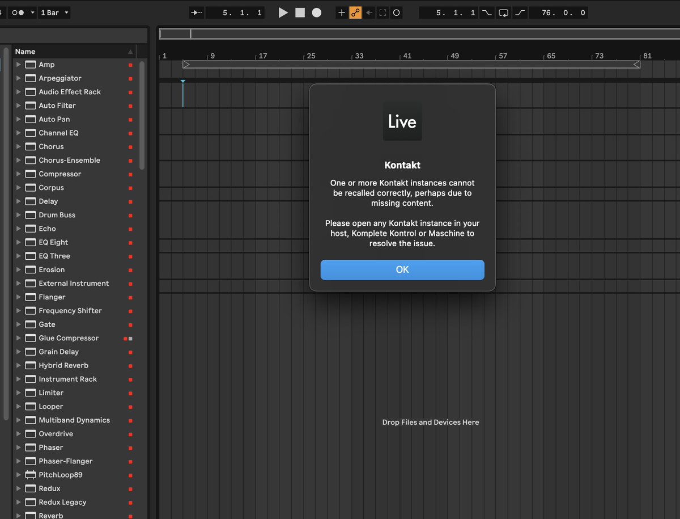Click the loop brace start marker
This screenshot has width=680, height=519.
186,65
